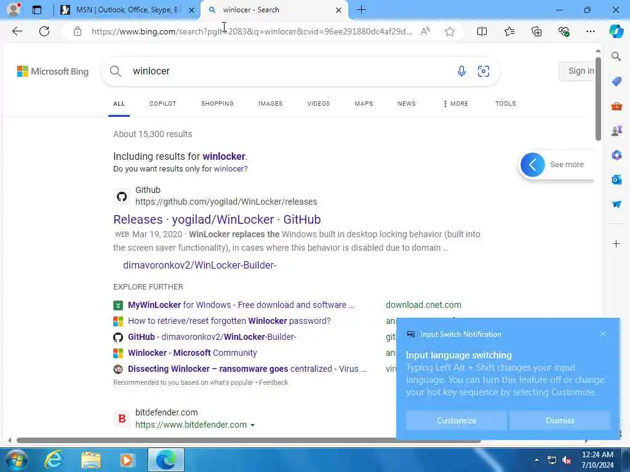Add a sidebar app with plus icon
The height and width of the screenshot is (472, 630).
click(x=616, y=243)
